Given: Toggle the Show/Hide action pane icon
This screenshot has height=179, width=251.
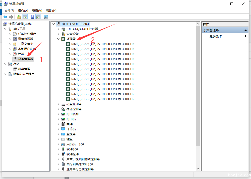Looking at the screenshot, I should coord(38,17).
